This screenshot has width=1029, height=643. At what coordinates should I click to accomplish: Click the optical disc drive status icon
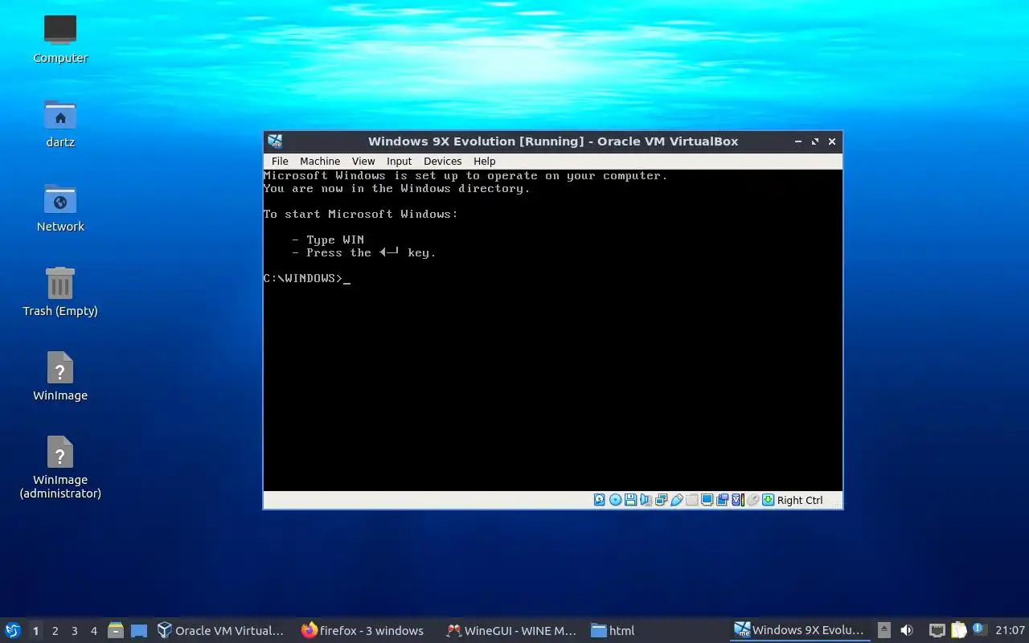615,500
